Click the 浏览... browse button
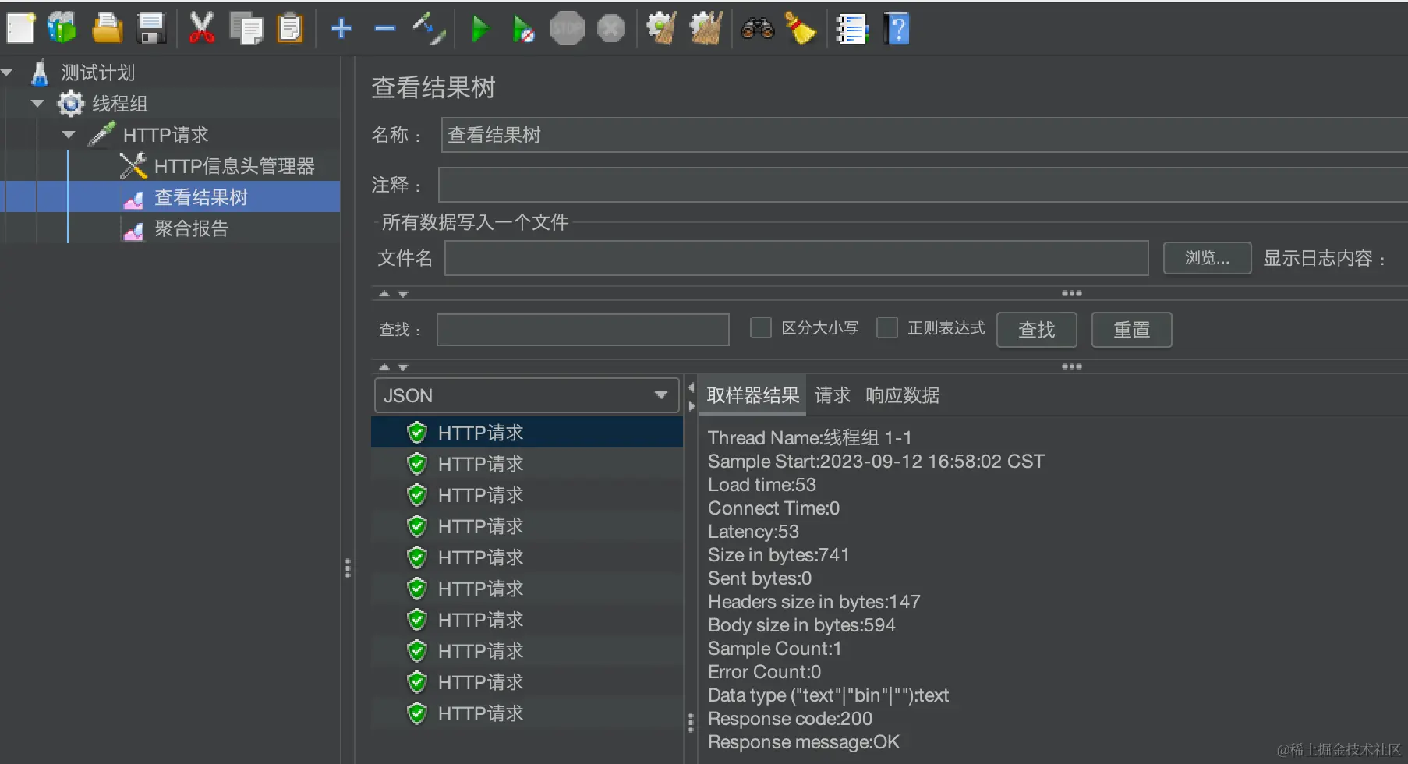 tap(1208, 258)
